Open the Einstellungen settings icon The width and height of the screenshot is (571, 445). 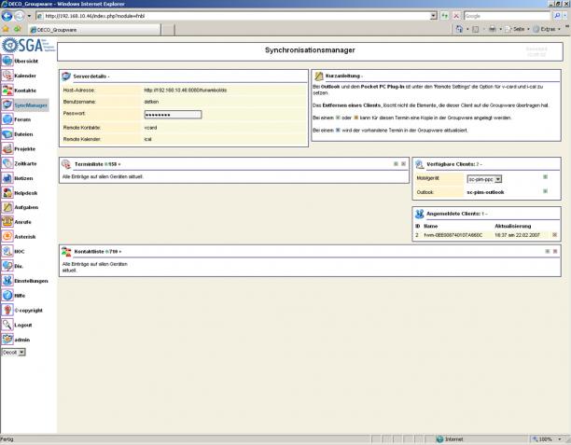(x=7, y=280)
